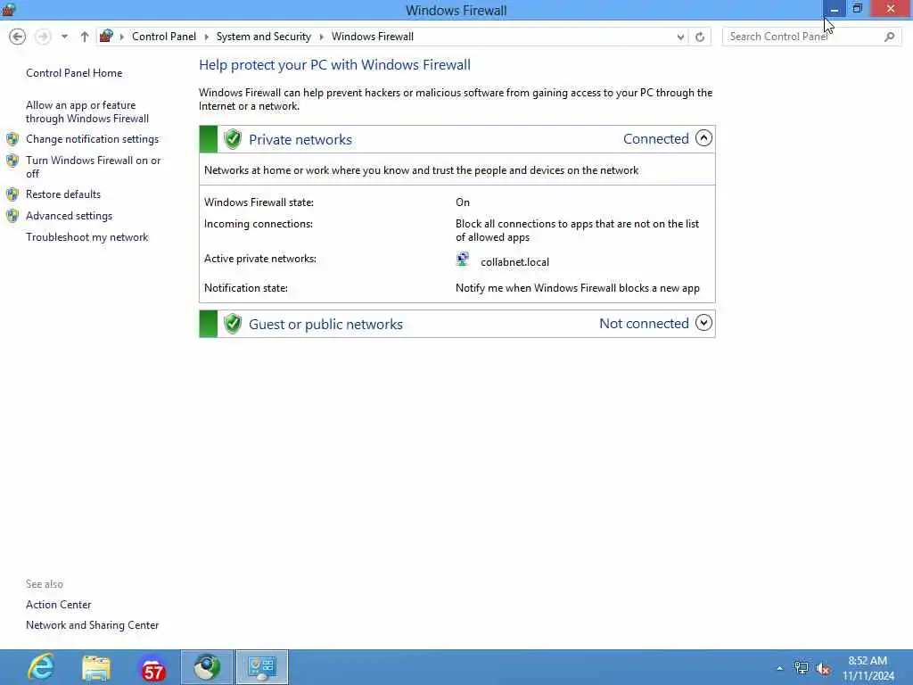Select Windows Firewall breadcrumb

click(x=372, y=36)
